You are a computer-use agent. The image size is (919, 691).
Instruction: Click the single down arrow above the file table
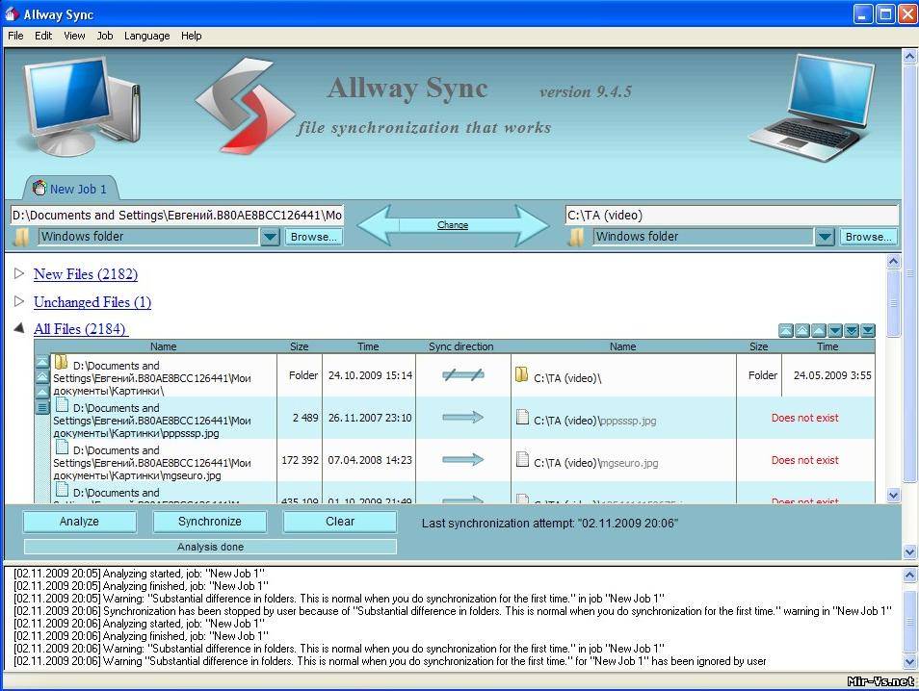click(x=835, y=331)
